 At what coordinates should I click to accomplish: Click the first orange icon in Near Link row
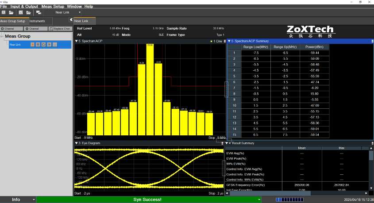[32, 45]
